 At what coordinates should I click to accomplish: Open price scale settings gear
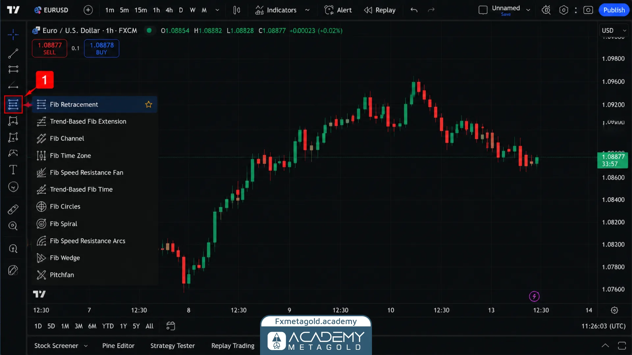614,310
